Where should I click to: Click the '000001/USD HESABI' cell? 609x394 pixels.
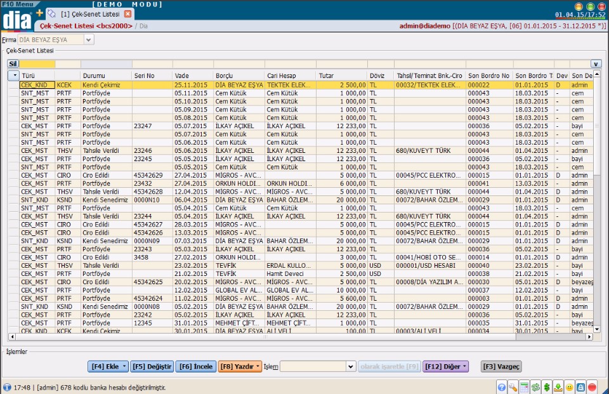pyautogui.click(x=429, y=265)
